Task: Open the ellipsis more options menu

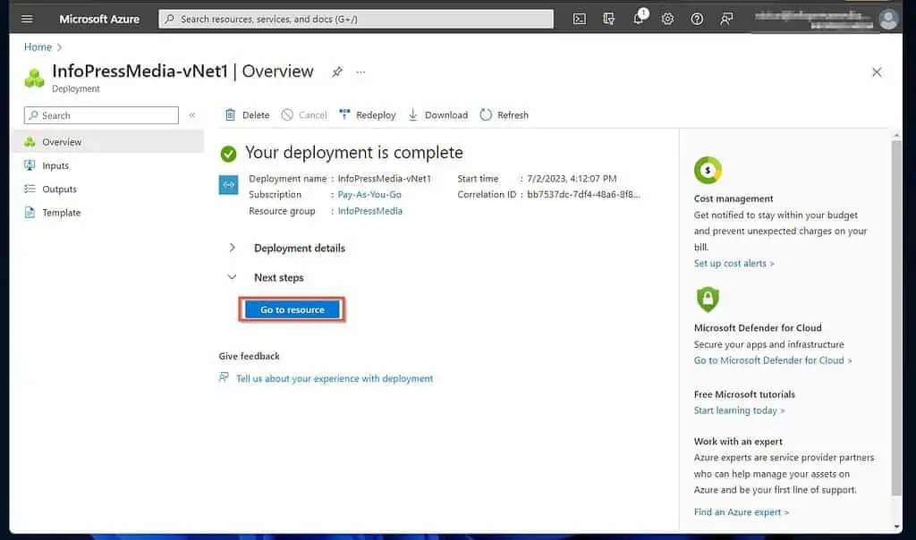Action: 360,72
